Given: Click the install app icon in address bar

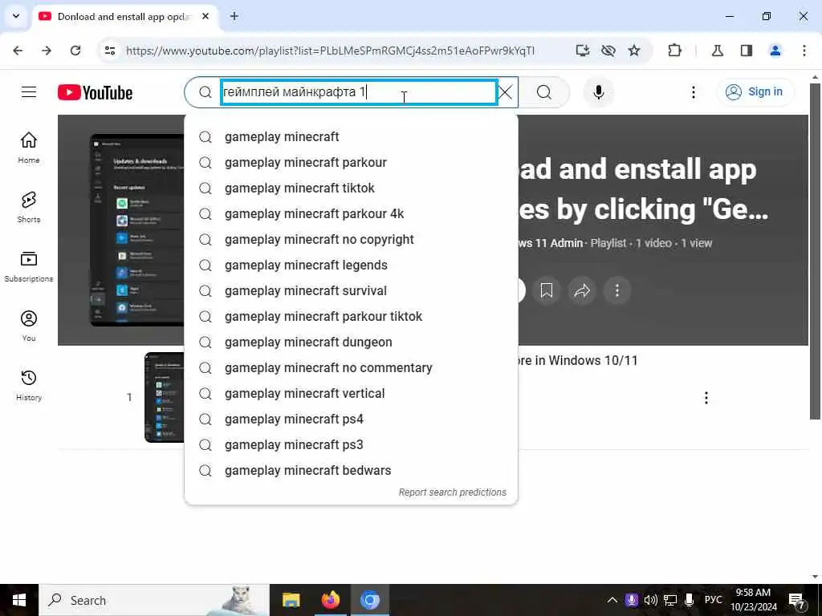Looking at the screenshot, I should [x=583, y=51].
